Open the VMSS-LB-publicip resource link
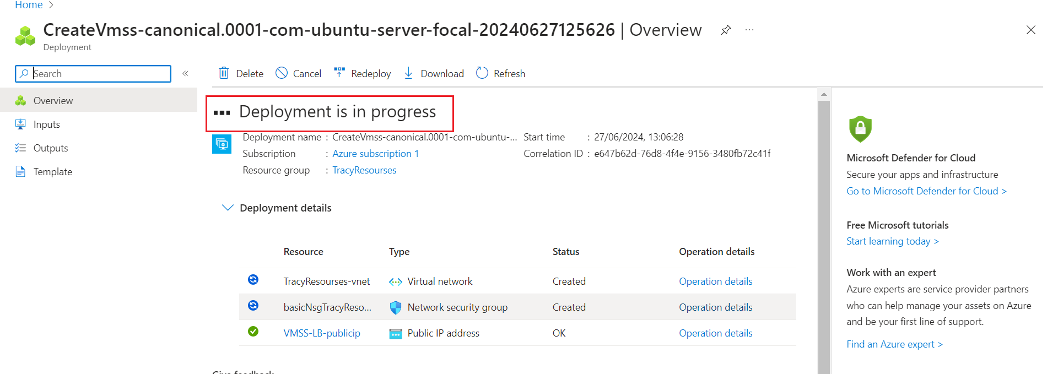Viewport: 1058px width, 374px height. pyautogui.click(x=322, y=333)
